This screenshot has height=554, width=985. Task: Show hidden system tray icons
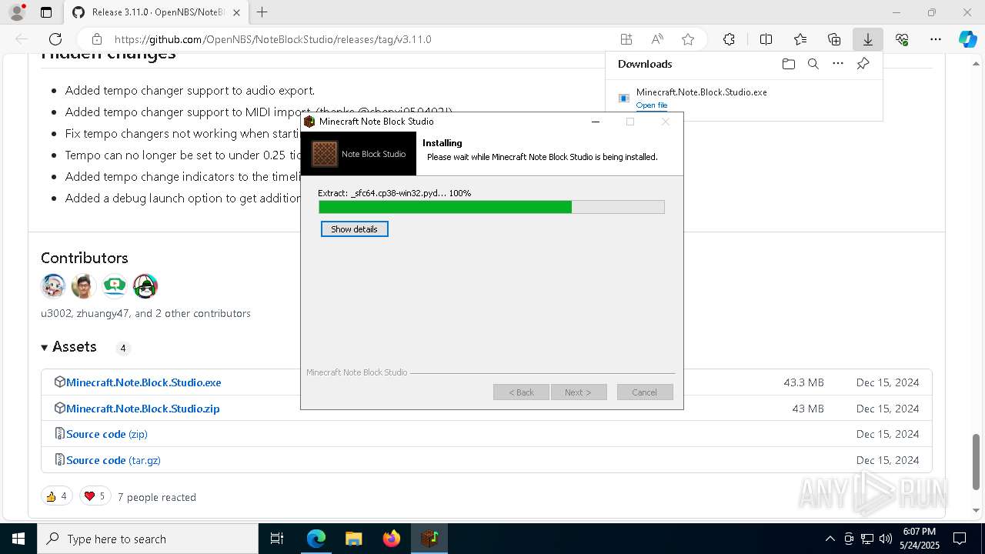(x=830, y=539)
